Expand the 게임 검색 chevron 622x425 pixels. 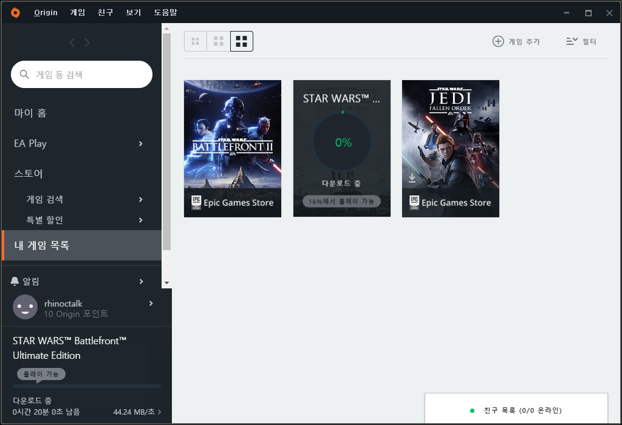pyautogui.click(x=140, y=199)
